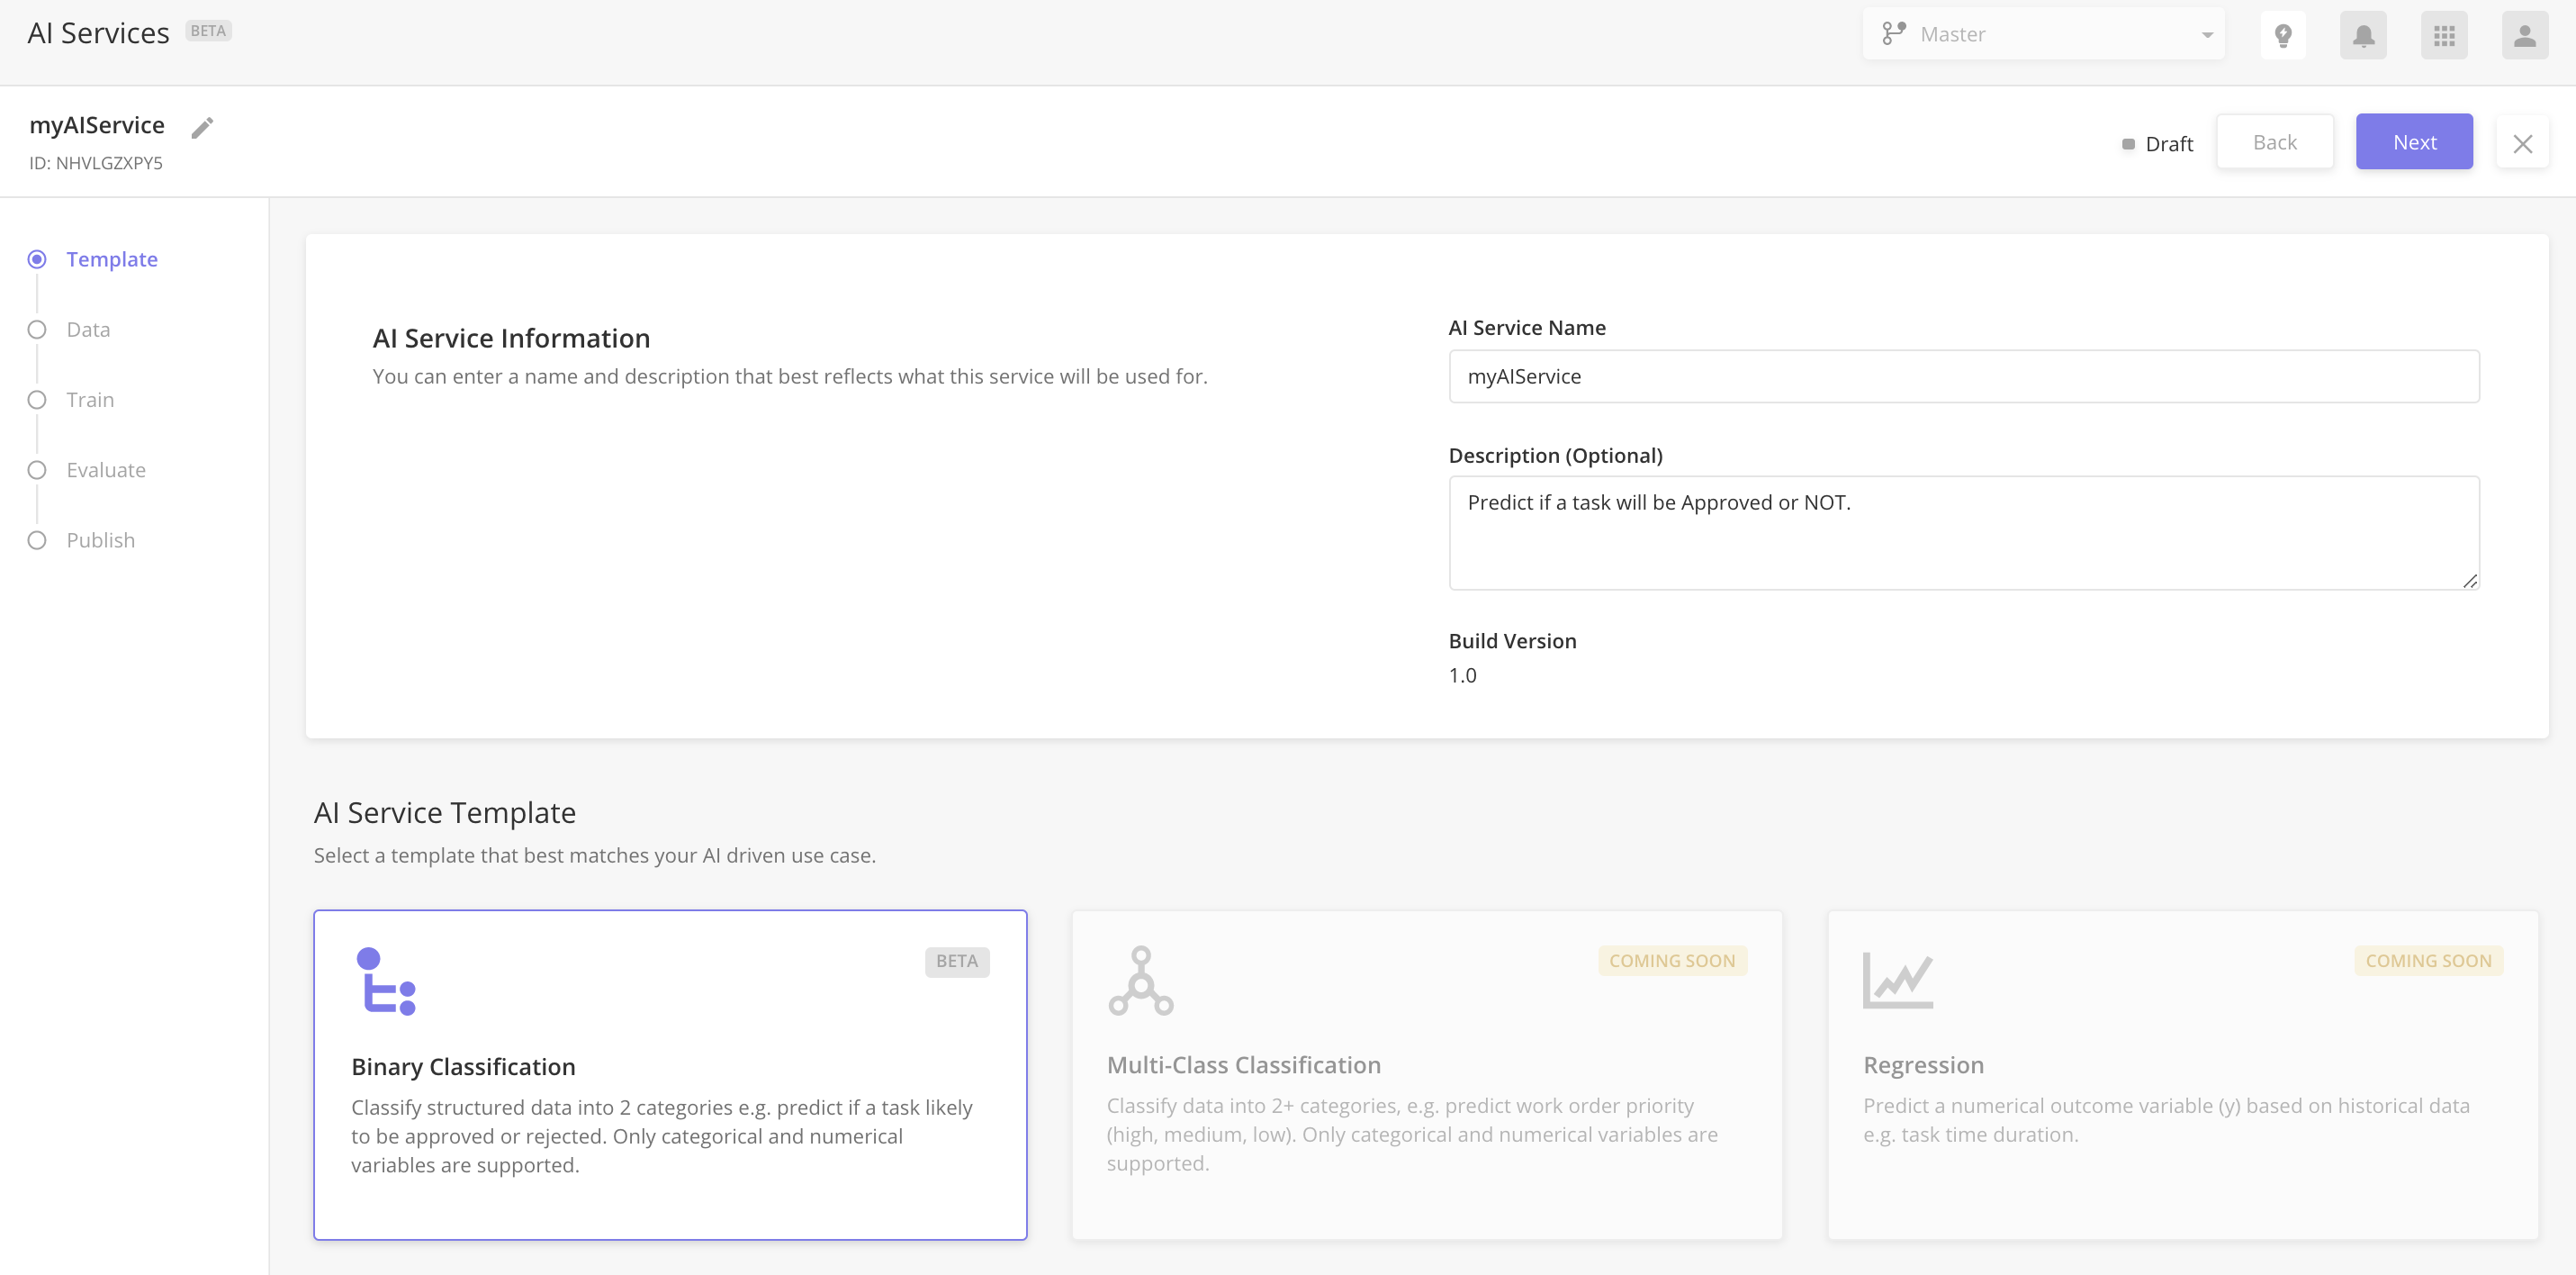Select the Template step radio button
2576x1275 pixels.
point(36,258)
